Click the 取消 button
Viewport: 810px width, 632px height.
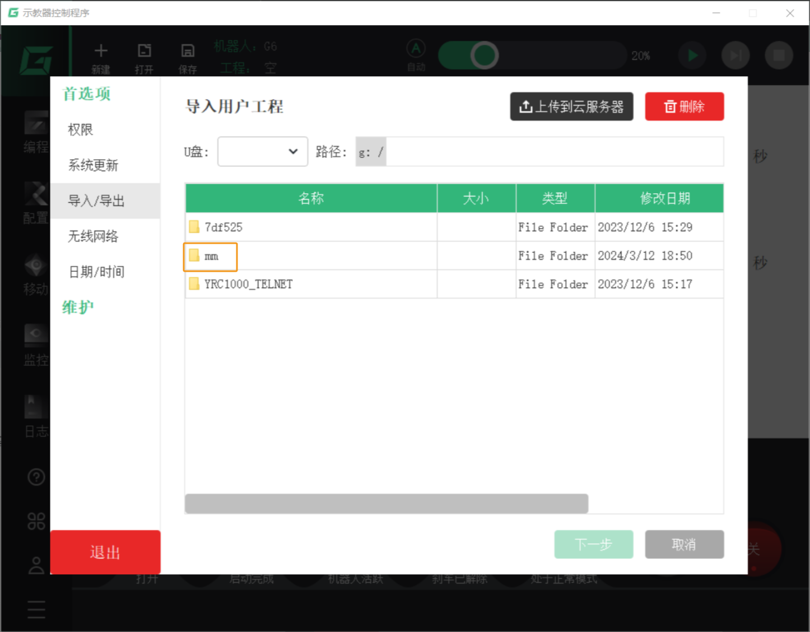(685, 545)
